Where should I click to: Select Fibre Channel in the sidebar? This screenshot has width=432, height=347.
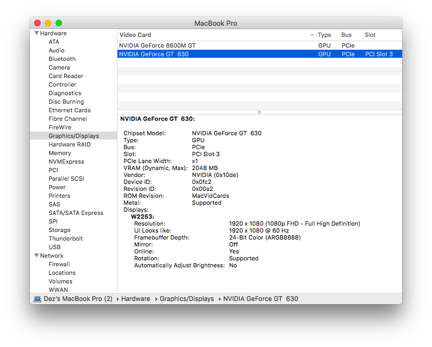tap(68, 119)
